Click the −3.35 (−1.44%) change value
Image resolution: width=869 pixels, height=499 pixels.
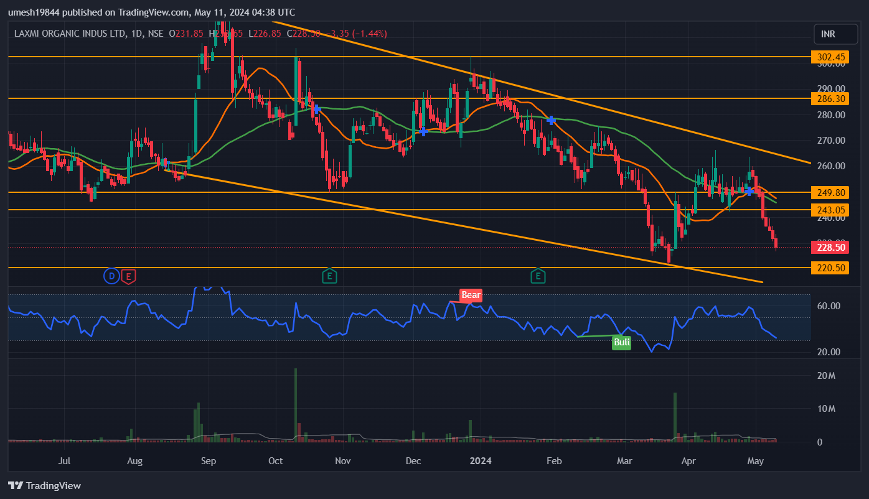tap(355, 34)
